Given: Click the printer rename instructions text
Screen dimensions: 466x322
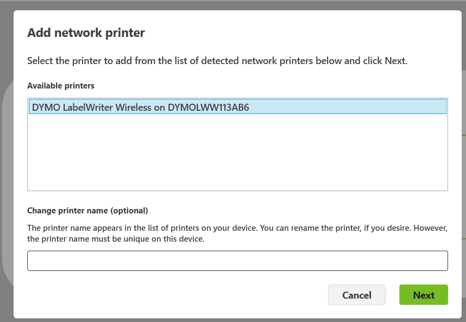Looking at the screenshot, I should (x=237, y=232).
